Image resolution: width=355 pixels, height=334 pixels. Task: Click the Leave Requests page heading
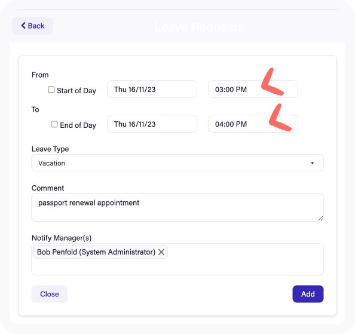[199, 27]
